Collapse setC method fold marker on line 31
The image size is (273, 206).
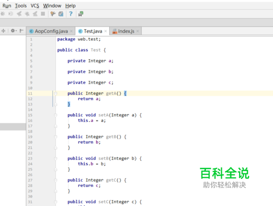56,202
